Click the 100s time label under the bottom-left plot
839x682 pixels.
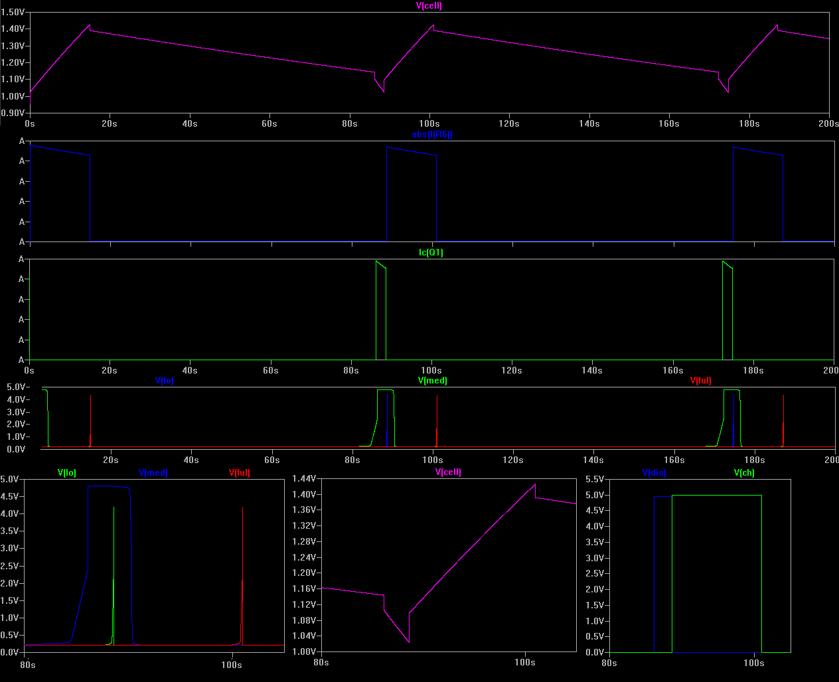[231, 665]
